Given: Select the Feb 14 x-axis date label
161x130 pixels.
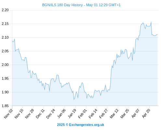Looking at the screenshot, I should [x=93, y=113].
